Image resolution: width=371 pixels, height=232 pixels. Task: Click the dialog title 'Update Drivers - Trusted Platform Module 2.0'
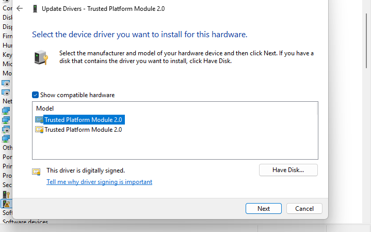coord(103,9)
